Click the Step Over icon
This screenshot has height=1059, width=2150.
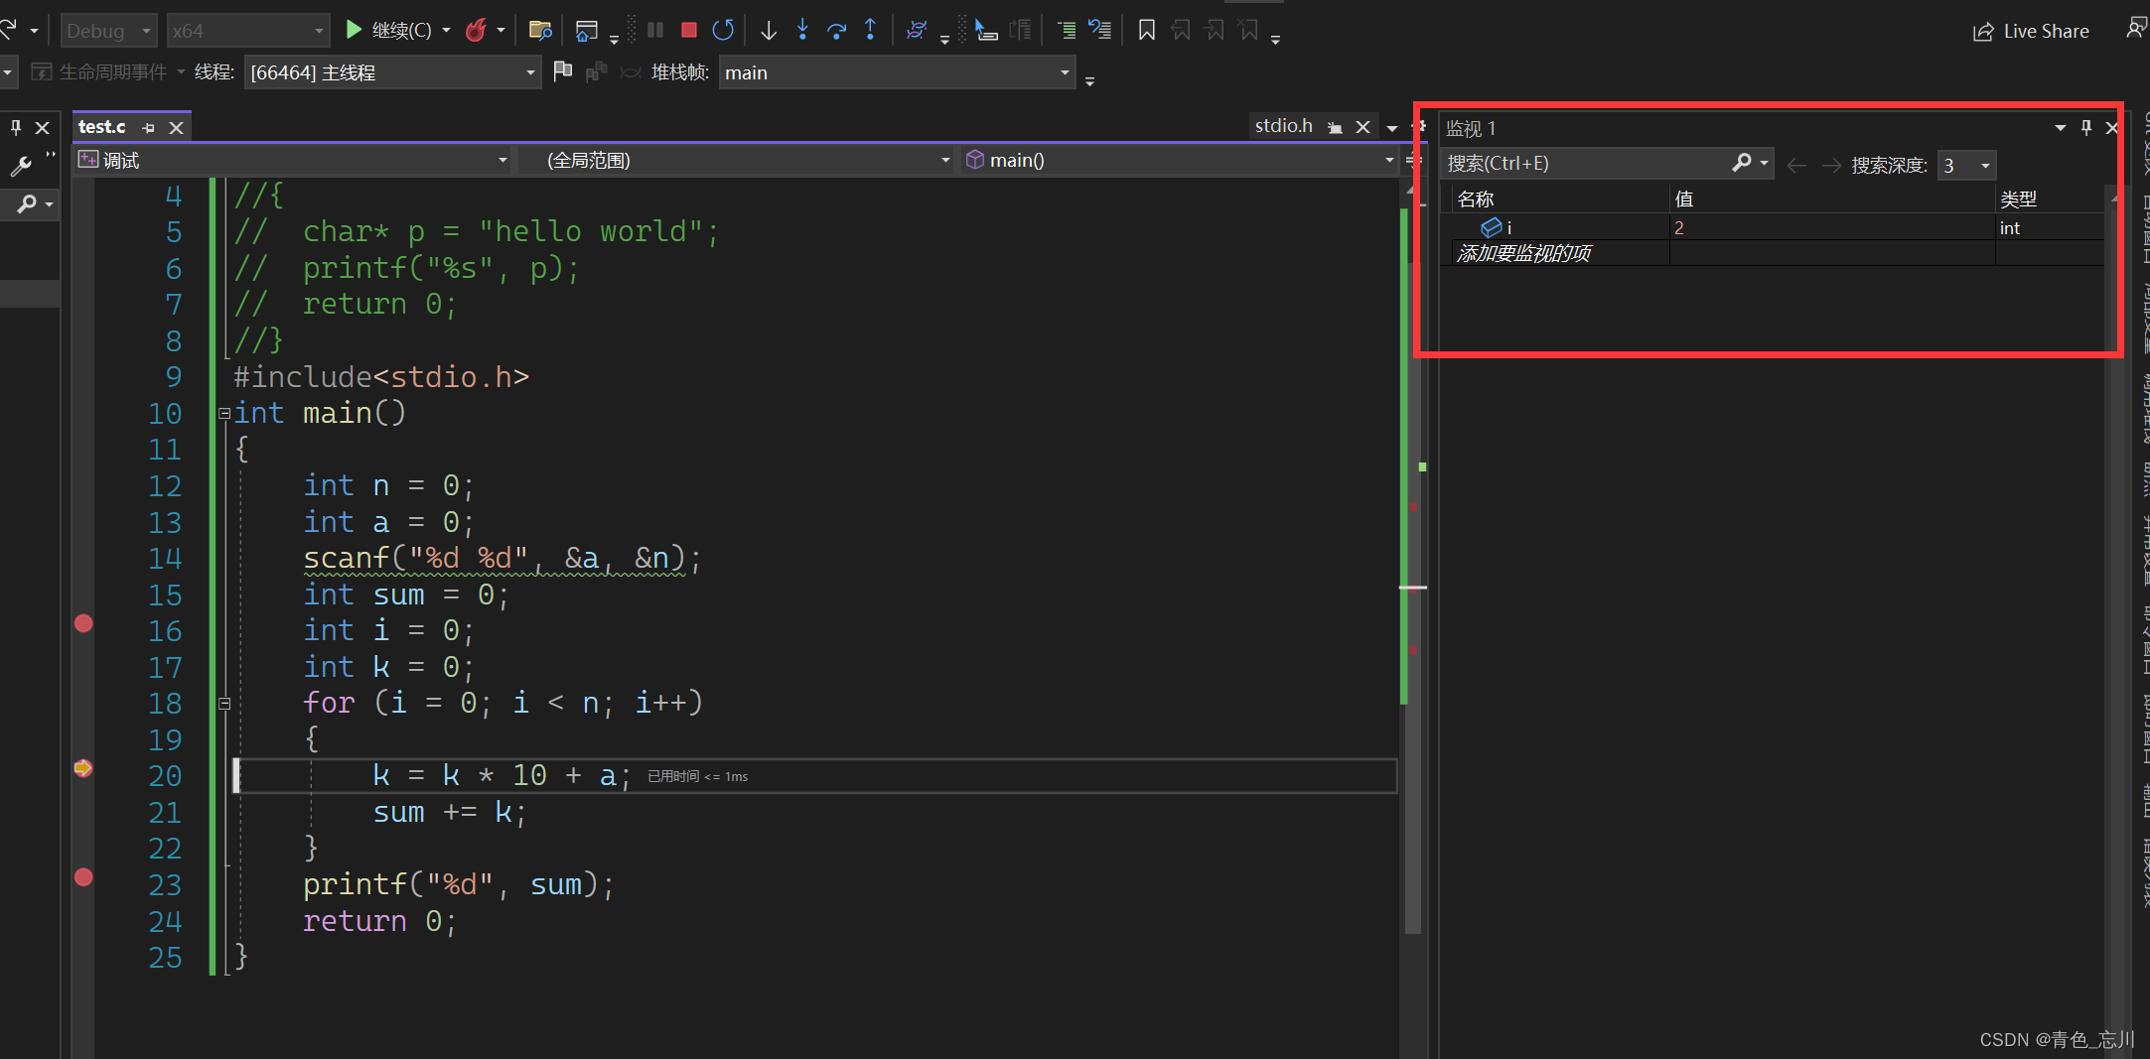836,31
